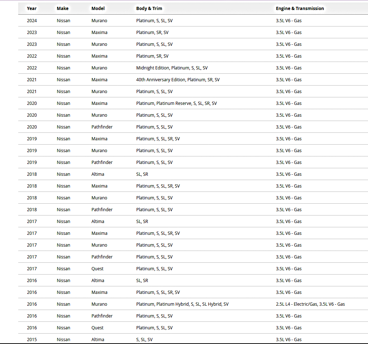The image size is (368, 344).
Task: Select Pathfinder model in the 2019 row
Action: (102, 163)
